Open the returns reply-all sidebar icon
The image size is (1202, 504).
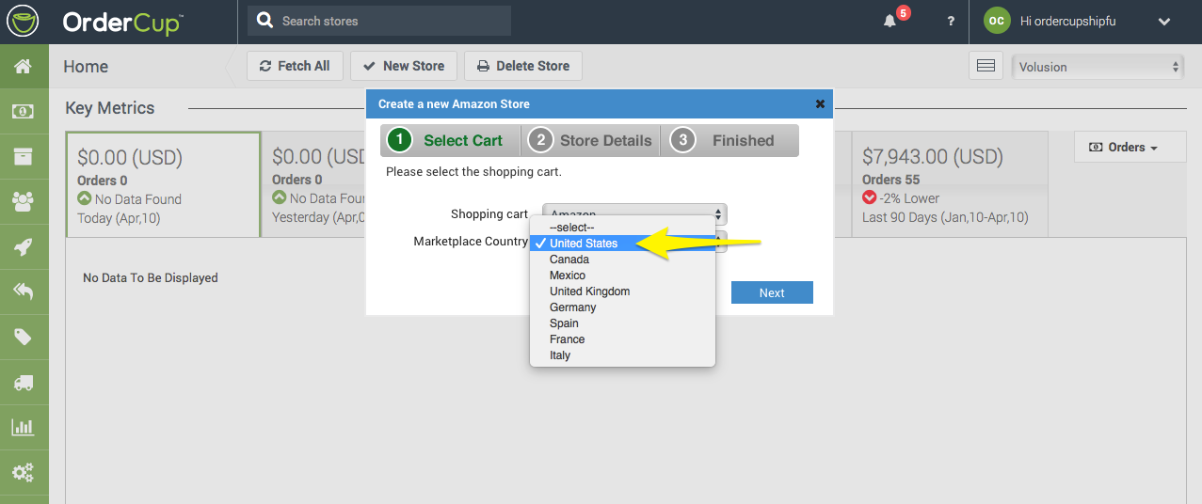click(x=24, y=292)
